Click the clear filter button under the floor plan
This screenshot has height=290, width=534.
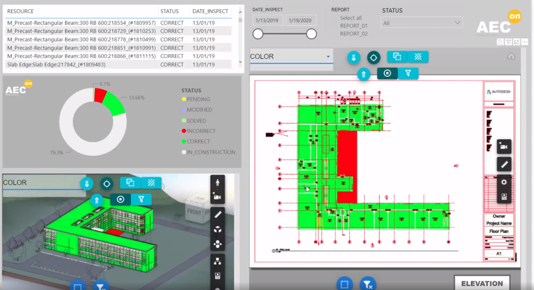[x=367, y=284]
